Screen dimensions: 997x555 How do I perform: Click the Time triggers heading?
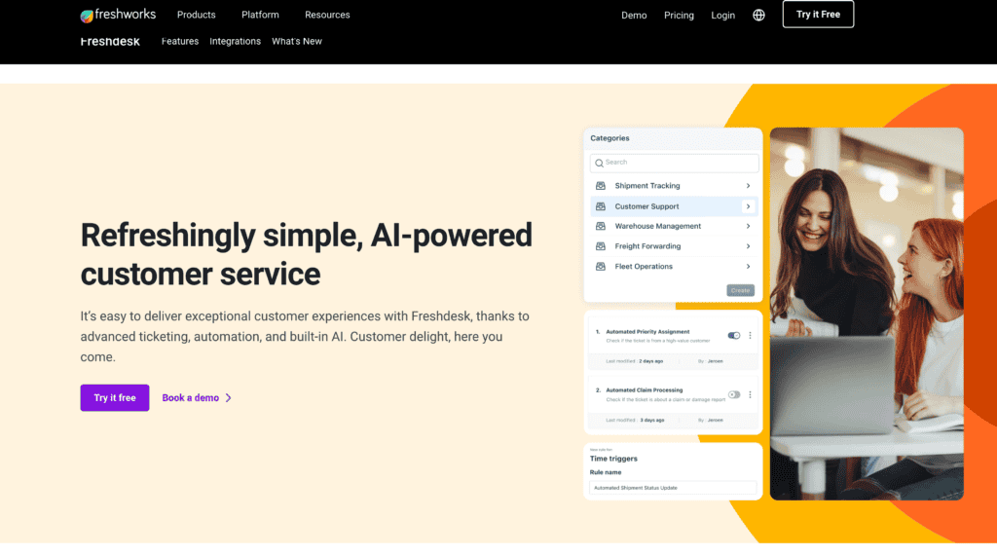click(x=613, y=459)
